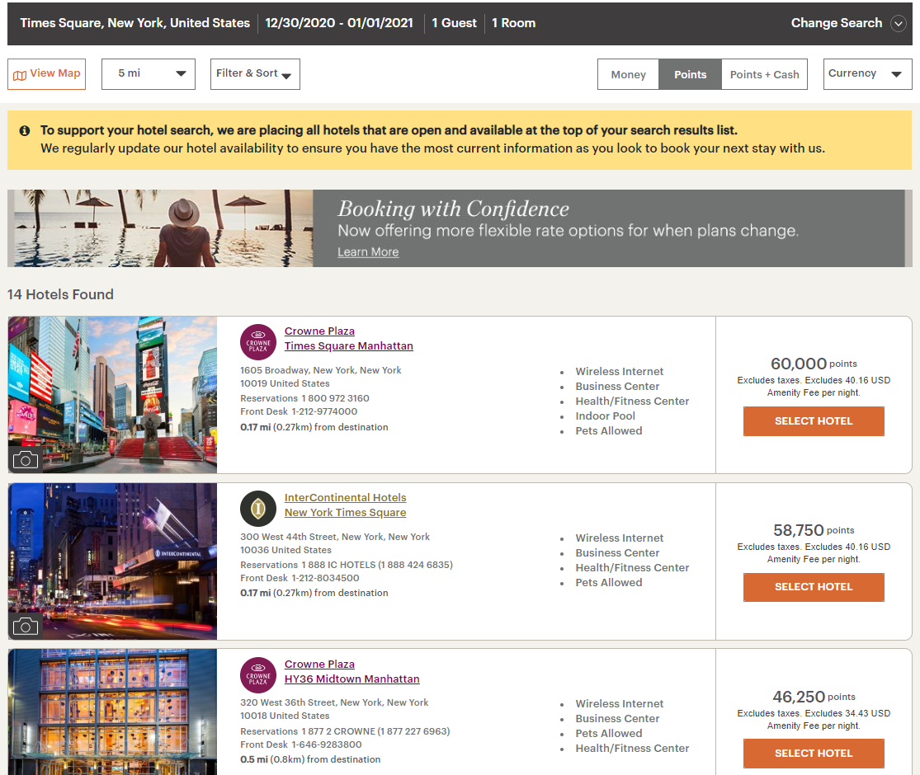The image size is (920, 775).
Task: Click the '0.5 mi (0.8km) from destination' text
Action: [310, 760]
